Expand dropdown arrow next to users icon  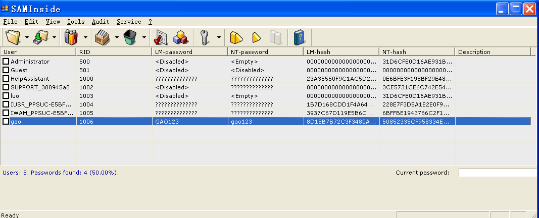click(x=85, y=37)
